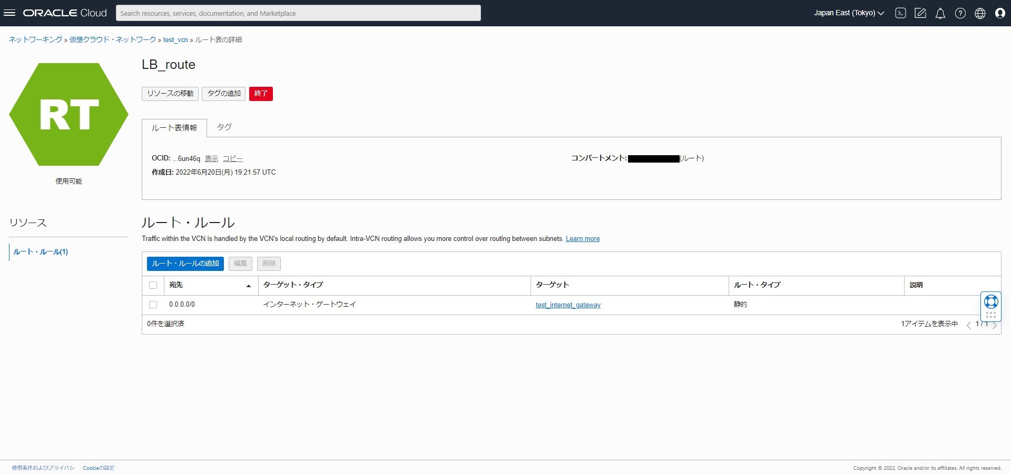Click the resource search field
This screenshot has height=474, width=1011.
pos(298,13)
